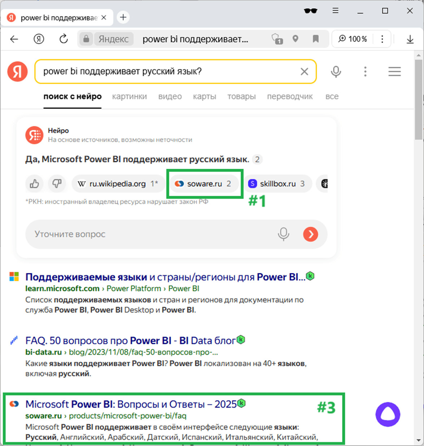Start voice search with microphone icon
This screenshot has height=446, width=424.
[x=336, y=71]
